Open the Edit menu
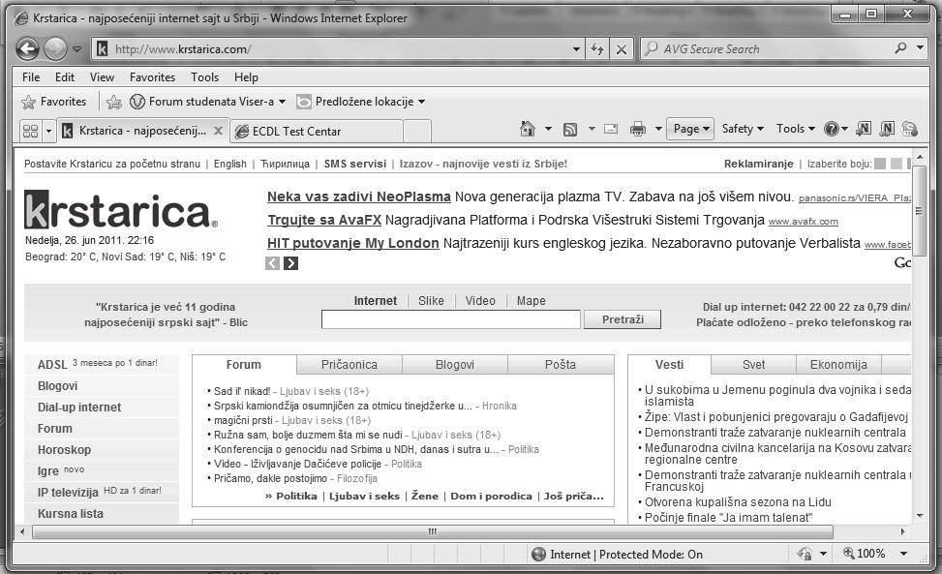The height and width of the screenshot is (574, 942). pyautogui.click(x=65, y=76)
